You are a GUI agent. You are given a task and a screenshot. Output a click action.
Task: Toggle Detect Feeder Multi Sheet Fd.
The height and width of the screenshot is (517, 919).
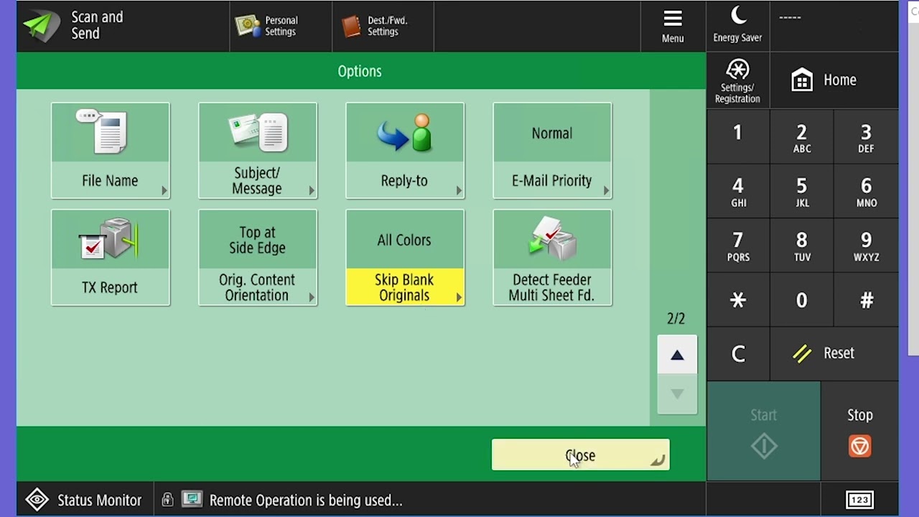click(x=552, y=258)
